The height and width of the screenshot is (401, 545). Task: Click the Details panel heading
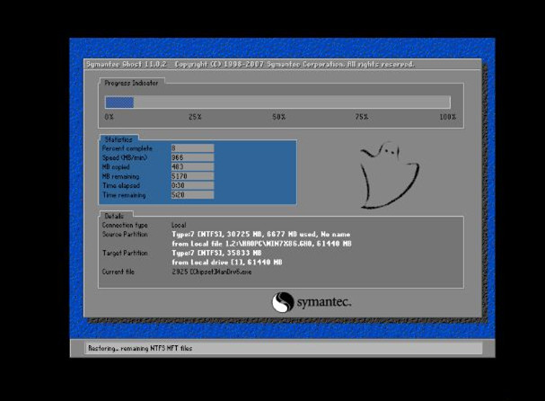[114, 216]
